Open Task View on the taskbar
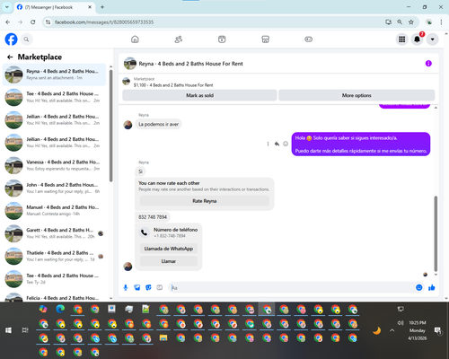Viewport: 449px width, 359px height. click(x=25, y=330)
